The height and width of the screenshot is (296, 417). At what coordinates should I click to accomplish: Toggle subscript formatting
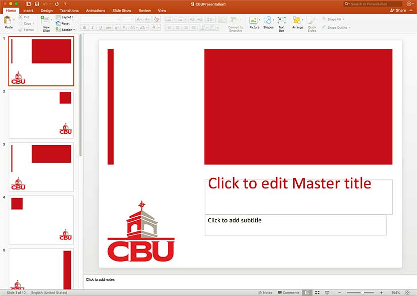(x=124, y=27)
